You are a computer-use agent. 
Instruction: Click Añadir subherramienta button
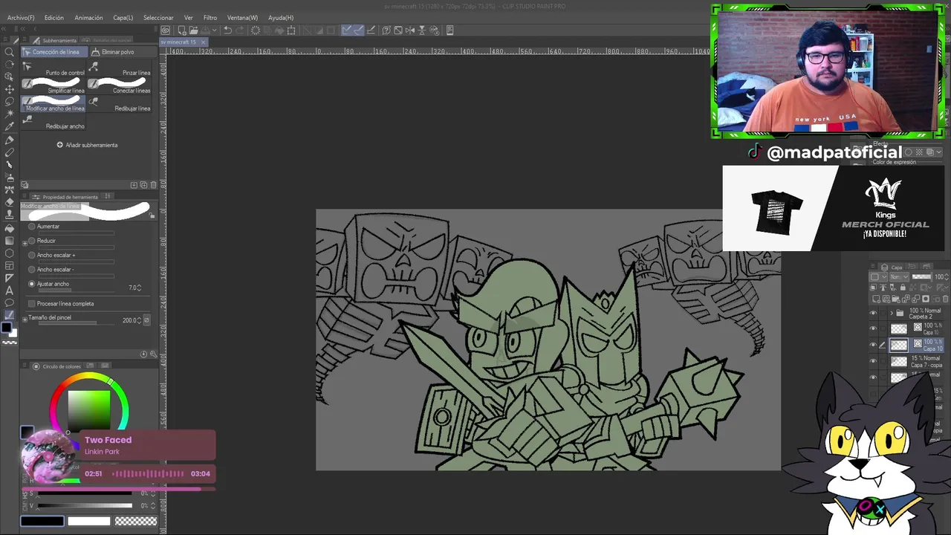click(87, 145)
